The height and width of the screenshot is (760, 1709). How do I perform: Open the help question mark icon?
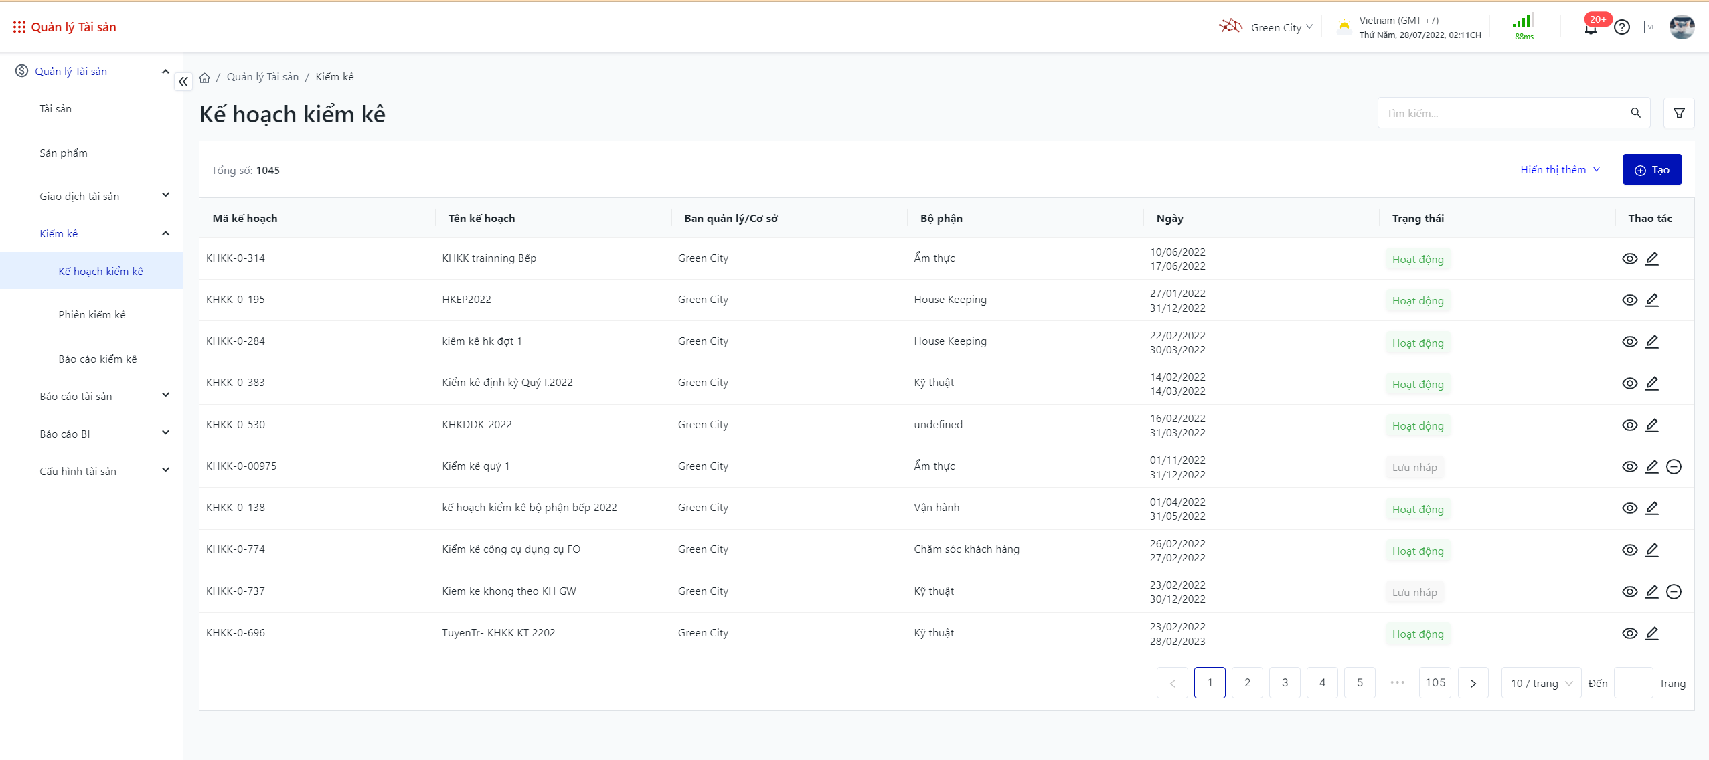1621,27
